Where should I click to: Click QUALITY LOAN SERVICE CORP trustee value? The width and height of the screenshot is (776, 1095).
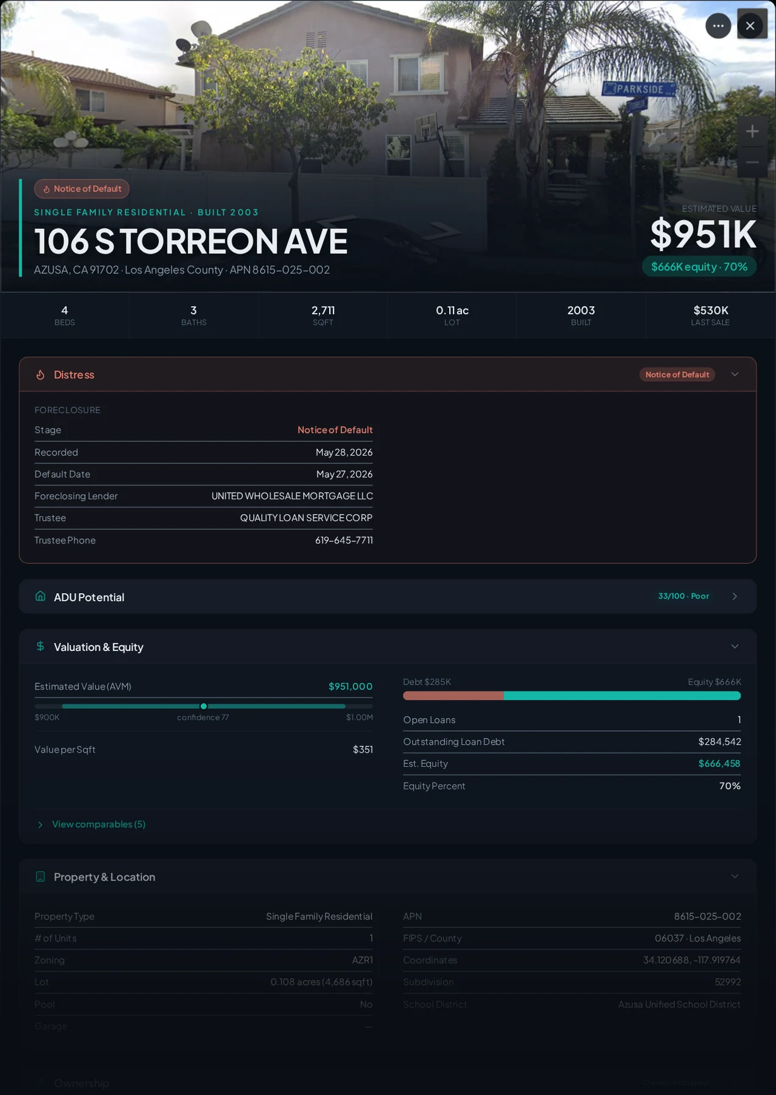[x=306, y=518]
